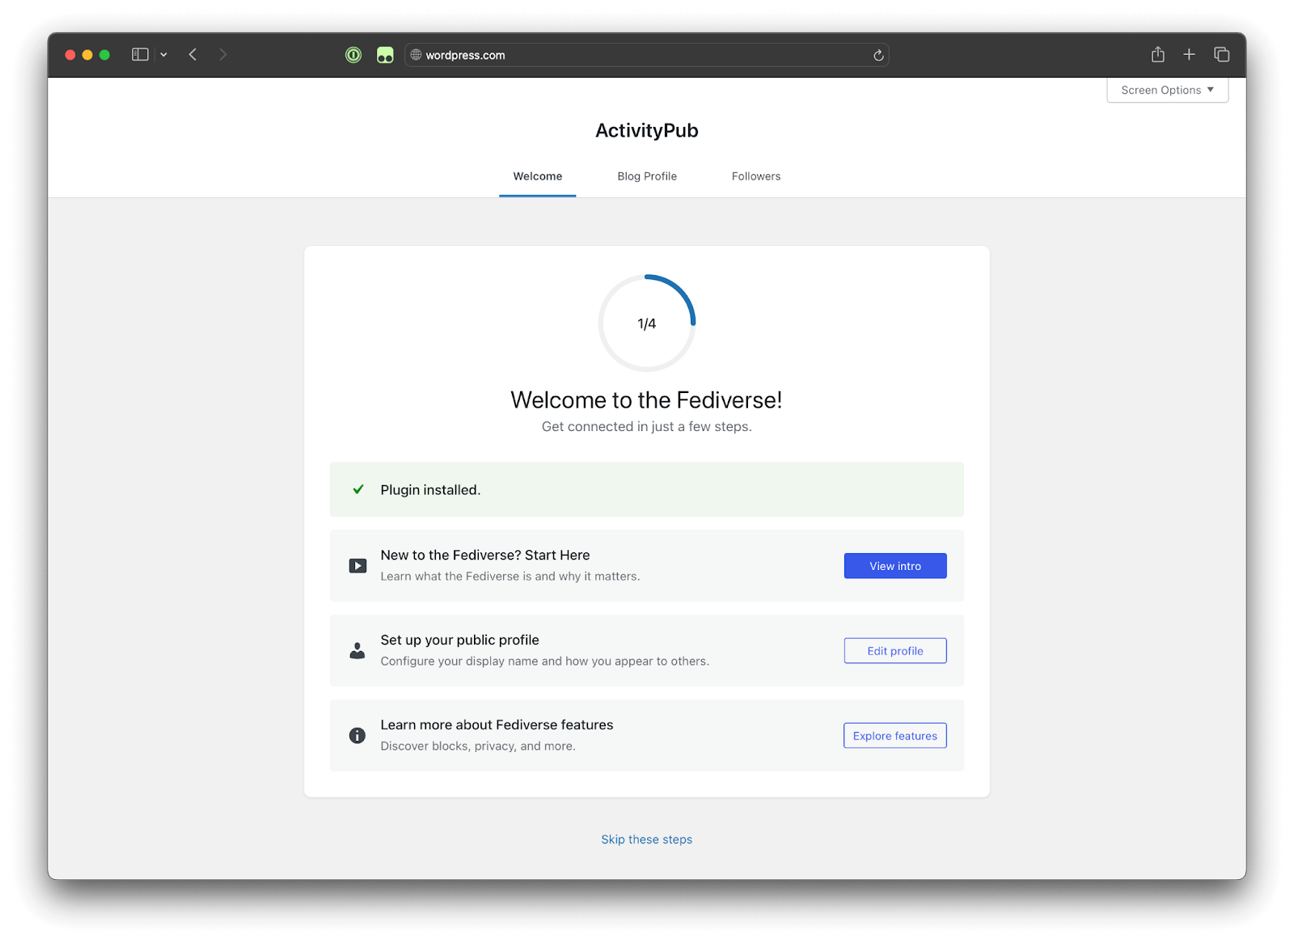Viewport: 1294px width, 943px height.
Task: Click the globe icon in address bar
Action: (x=416, y=55)
